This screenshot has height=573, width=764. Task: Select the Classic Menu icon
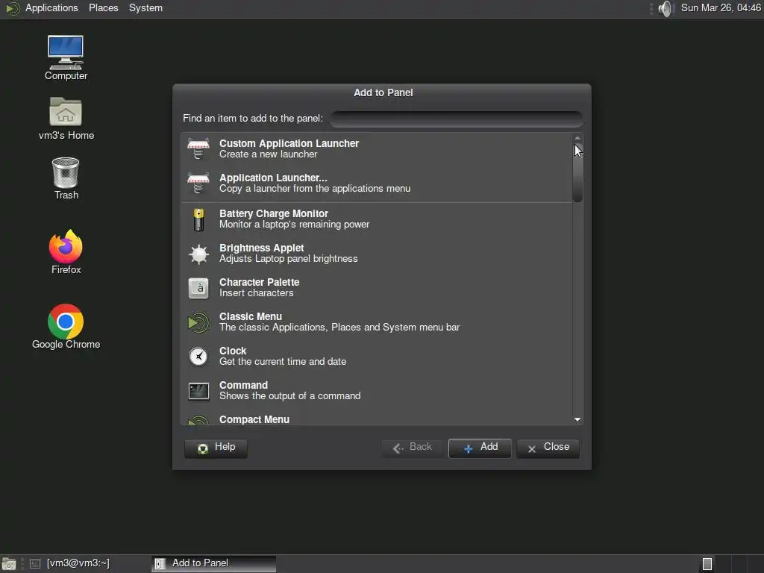[198, 322]
